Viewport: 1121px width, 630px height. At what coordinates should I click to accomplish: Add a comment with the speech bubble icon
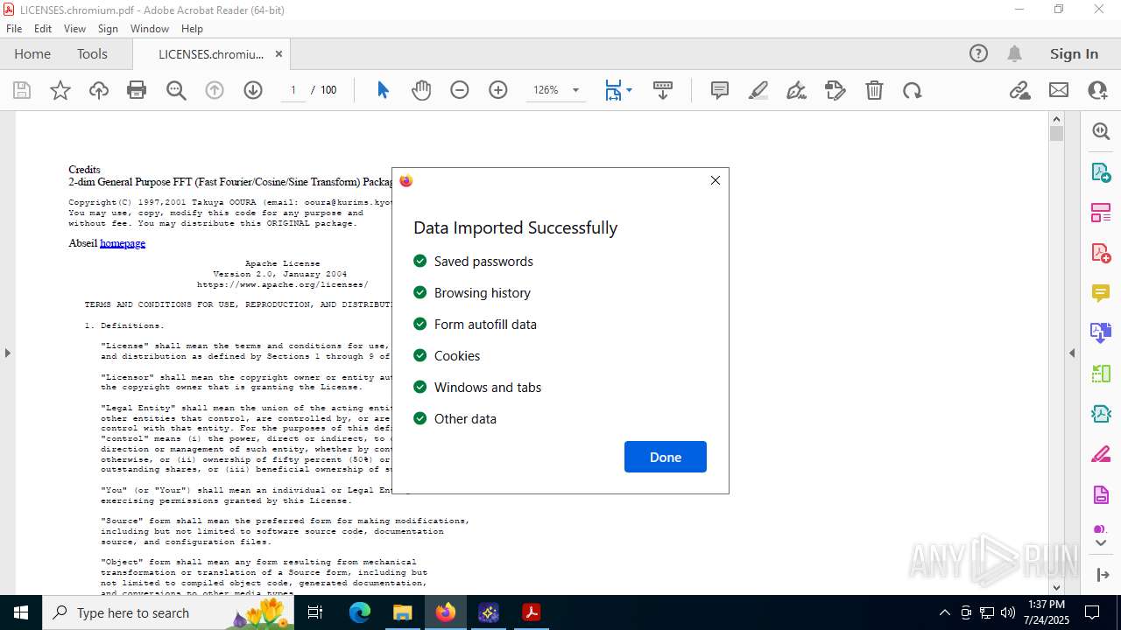click(x=720, y=90)
